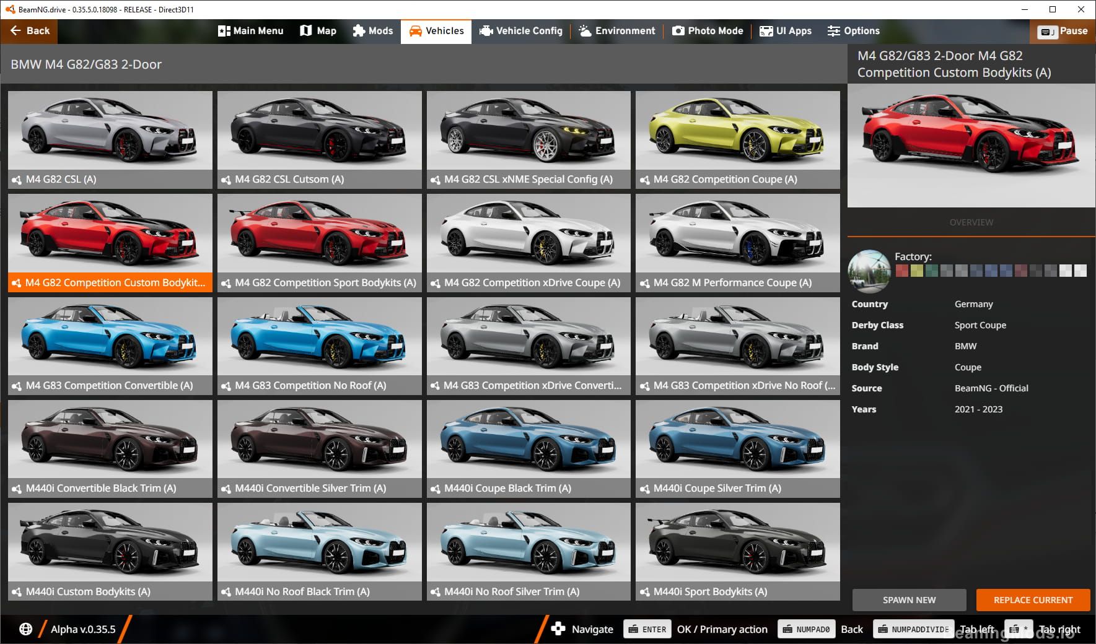Click the NUMPAD0 Back key hint
Screen dimensions: 1096x644
pyautogui.click(x=806, y=629)
